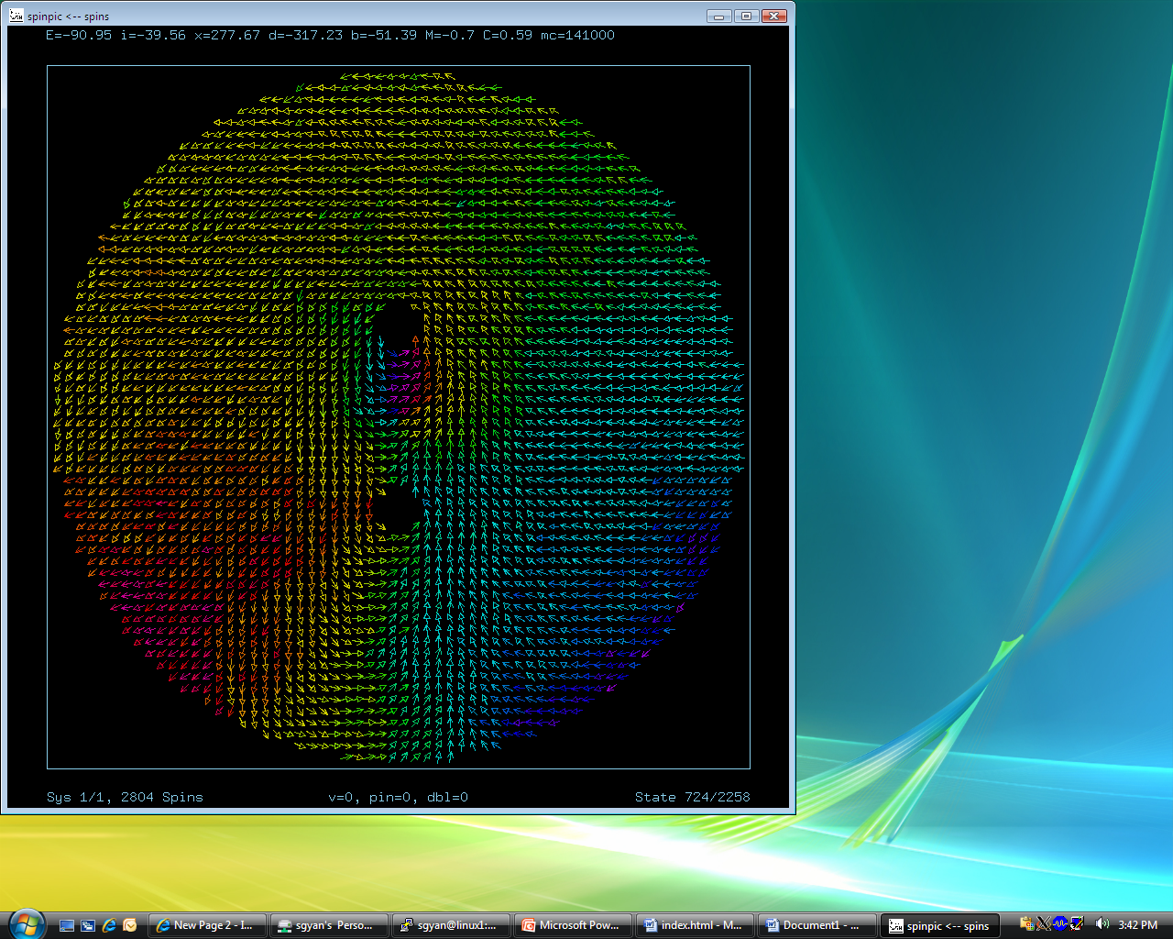The image size is (1173, 939).
Task: Open the volume speaker tray icon
Action: (1102, 924)
